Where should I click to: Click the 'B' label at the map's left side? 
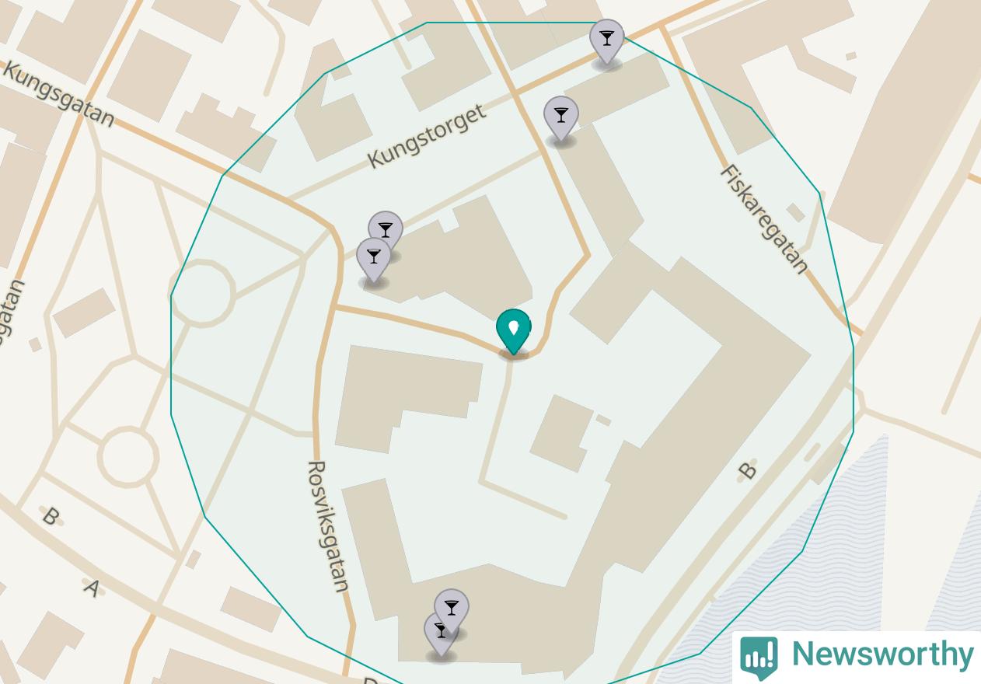50,515
